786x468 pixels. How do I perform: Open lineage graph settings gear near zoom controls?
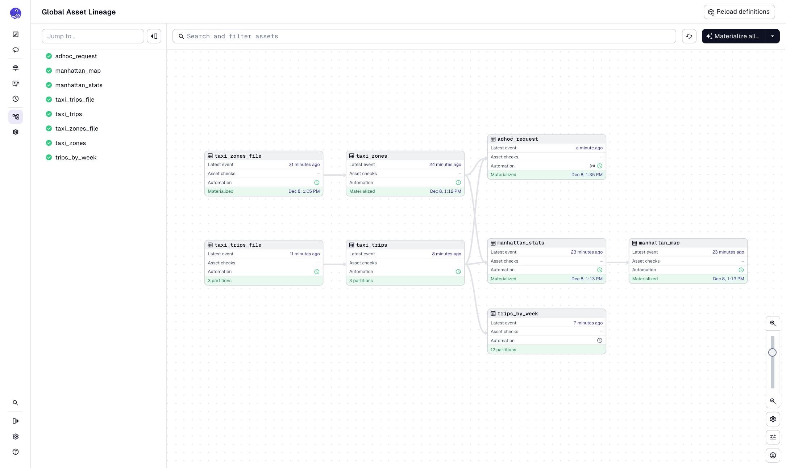coord(773,419)
